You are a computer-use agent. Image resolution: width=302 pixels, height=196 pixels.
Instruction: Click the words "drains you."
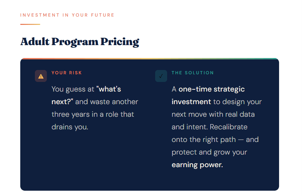[x=70, y=127]
